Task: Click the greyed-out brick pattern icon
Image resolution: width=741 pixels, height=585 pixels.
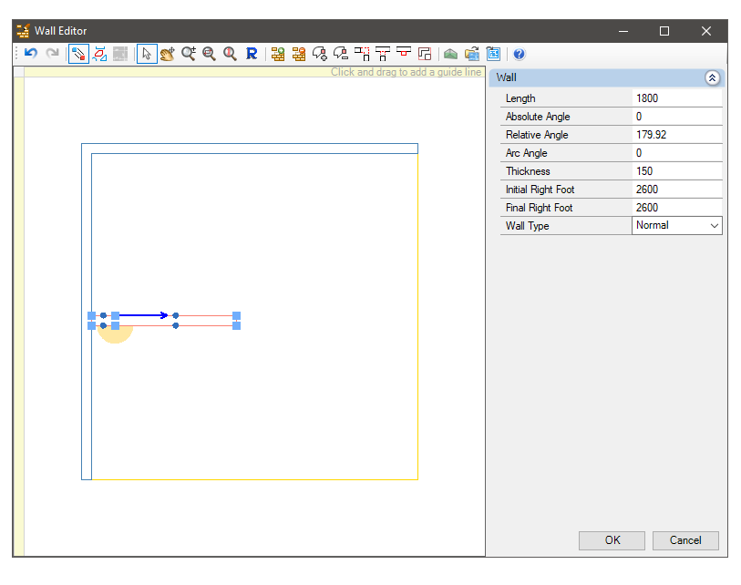Action: (x=120, y=54)
